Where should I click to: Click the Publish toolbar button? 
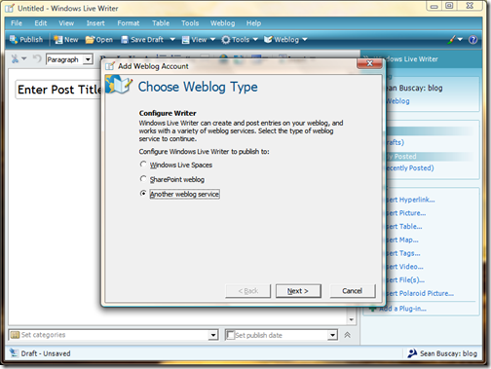click(26, 40)
